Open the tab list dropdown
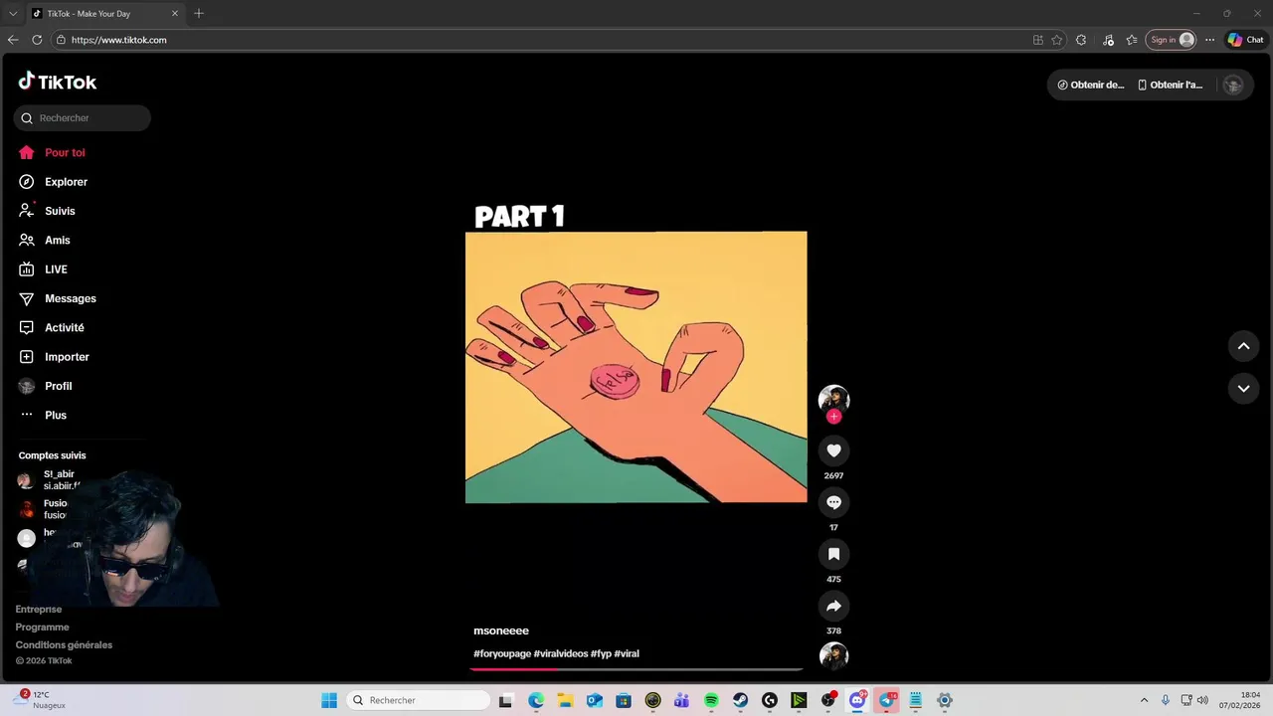This screenshot has width=1273, height=716. (x=13, y=13)
